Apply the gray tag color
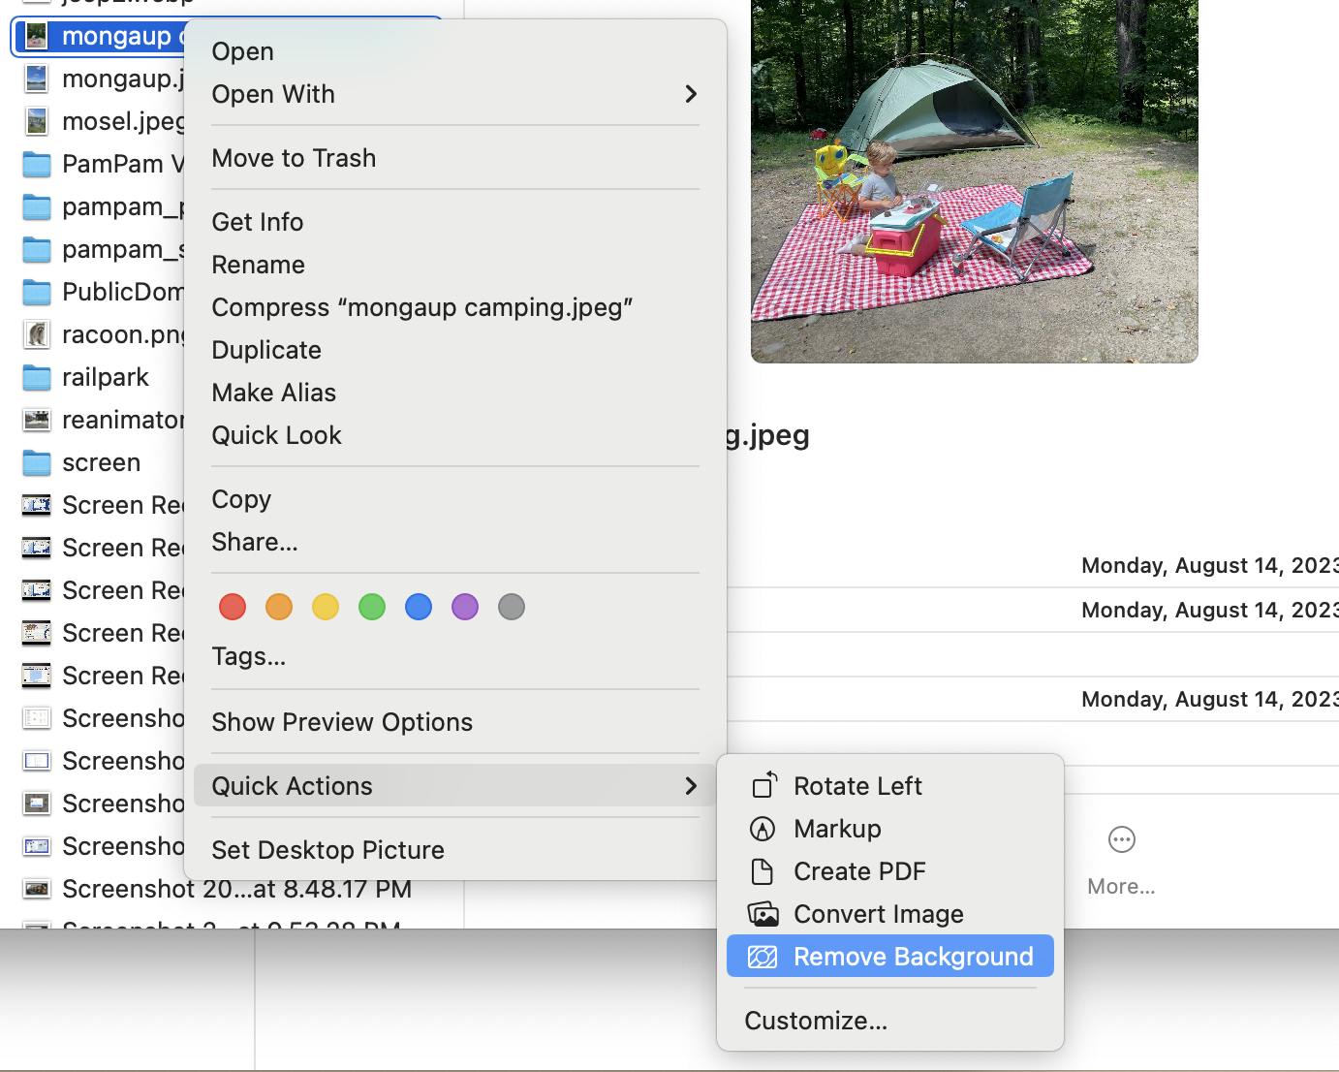This screenshot has height=1072, width=1339. (x=512, y=607)
